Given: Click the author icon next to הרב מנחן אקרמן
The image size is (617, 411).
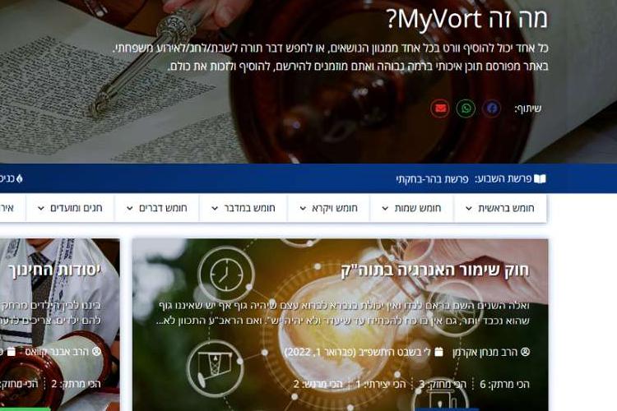Looking at the screenshot, I should [x=526, y=352].
